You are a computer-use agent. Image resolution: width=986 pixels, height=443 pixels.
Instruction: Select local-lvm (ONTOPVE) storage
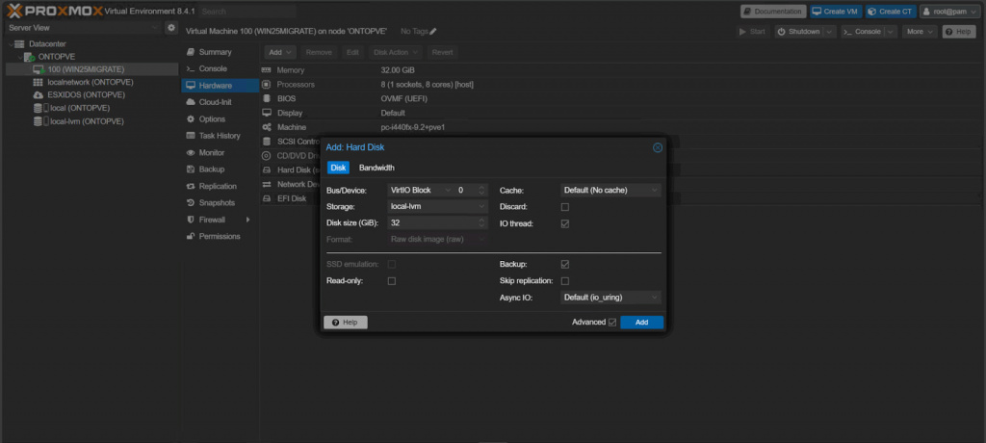point(87,121)
